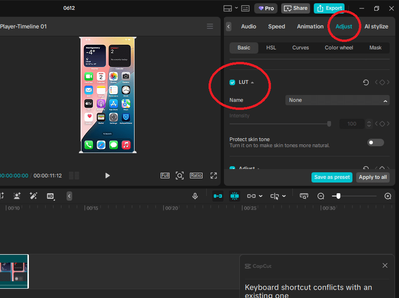The width and height of the screenshot is (399, 298).
Task: Switch to the Speed tab
Action: pyautogui.click(x=277, y=27)
